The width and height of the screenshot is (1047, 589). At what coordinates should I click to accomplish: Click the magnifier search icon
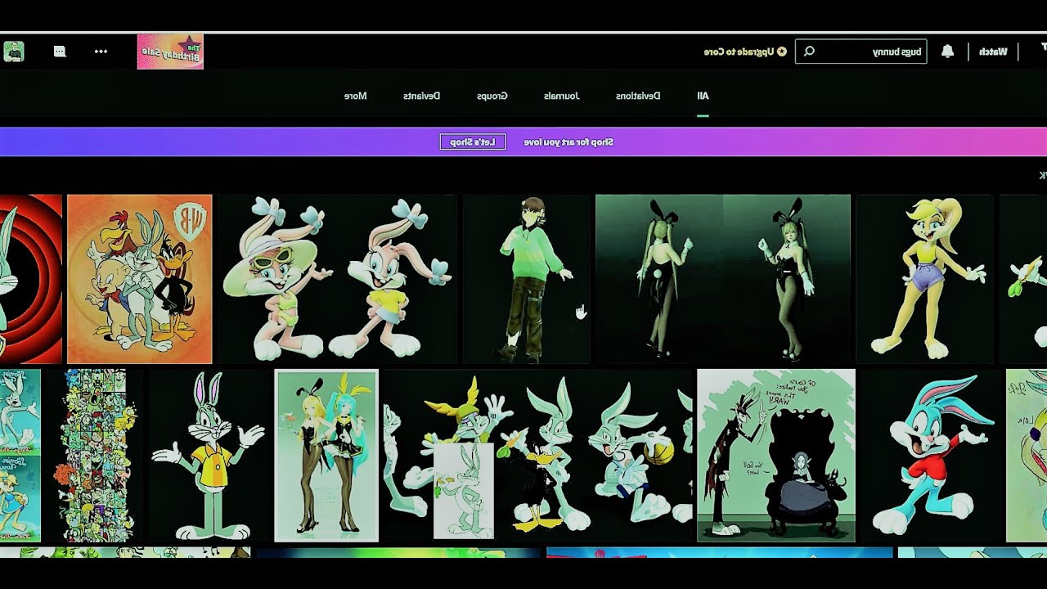pyautogui.click(x=809, y=52)
